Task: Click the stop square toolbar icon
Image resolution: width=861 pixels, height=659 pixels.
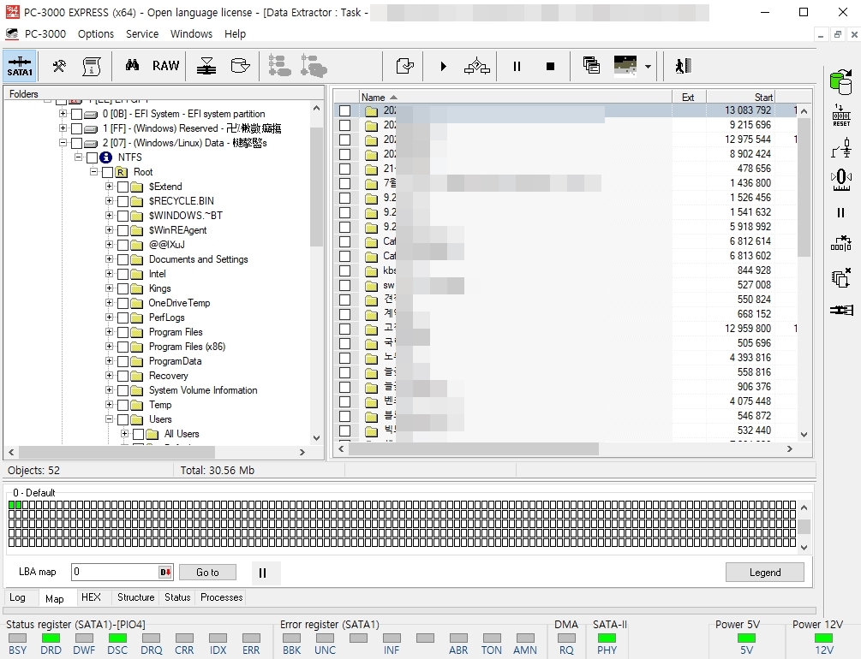Action: click(x=550, y=67)
